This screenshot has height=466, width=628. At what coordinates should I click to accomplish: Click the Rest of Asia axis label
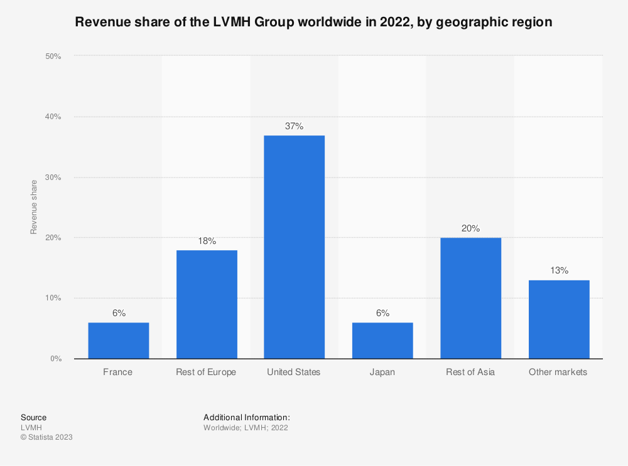(x=470, y=372)
